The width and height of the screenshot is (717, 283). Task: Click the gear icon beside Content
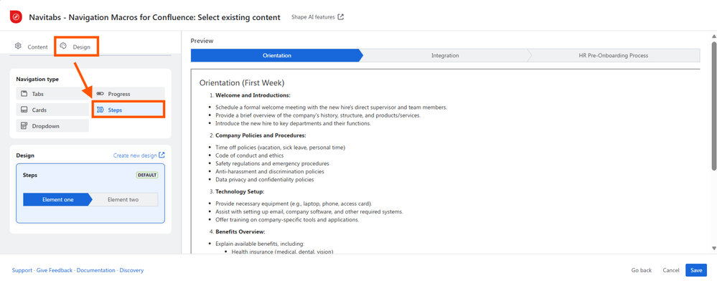(x=18, y=46)
